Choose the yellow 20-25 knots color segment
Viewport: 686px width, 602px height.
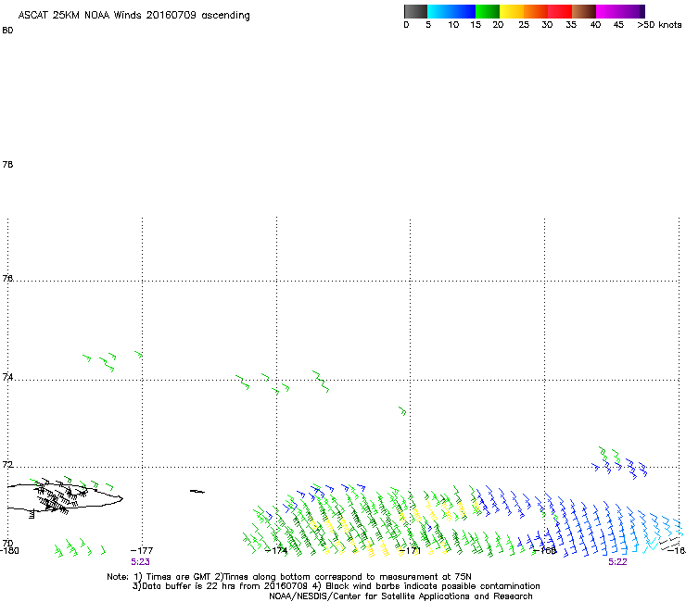(512, 11)
